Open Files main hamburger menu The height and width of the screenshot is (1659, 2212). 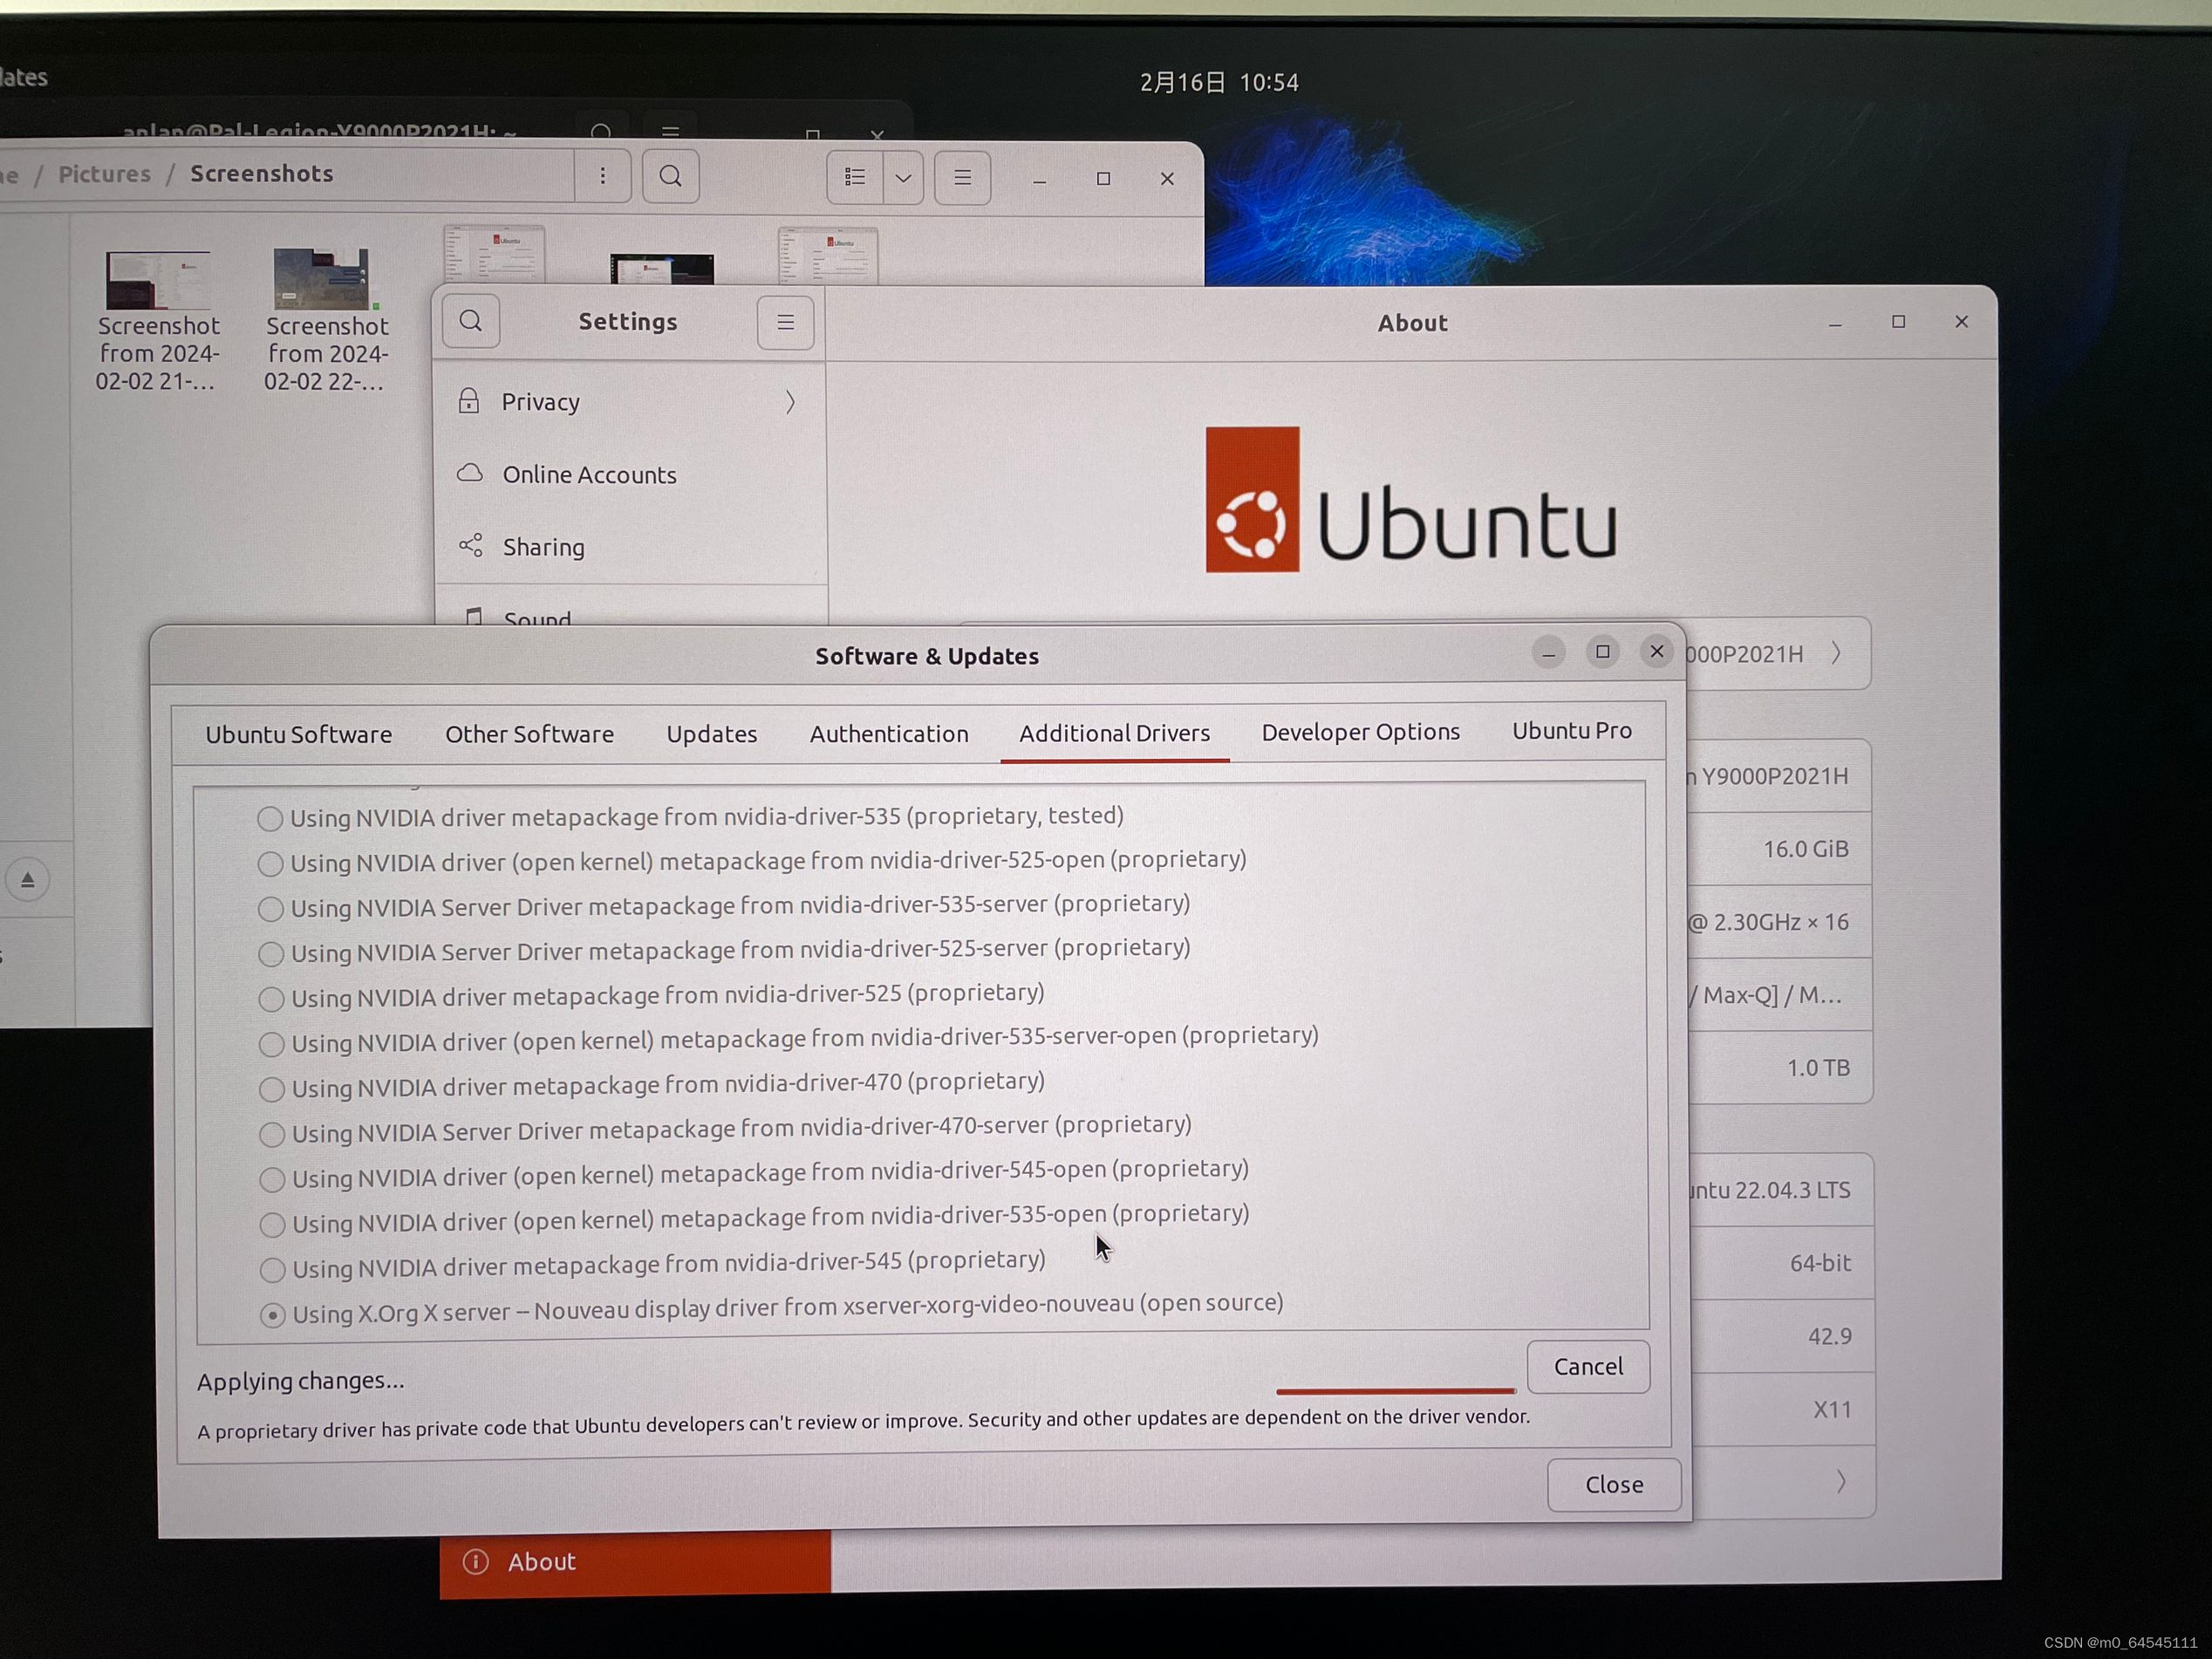pos(962,178)
